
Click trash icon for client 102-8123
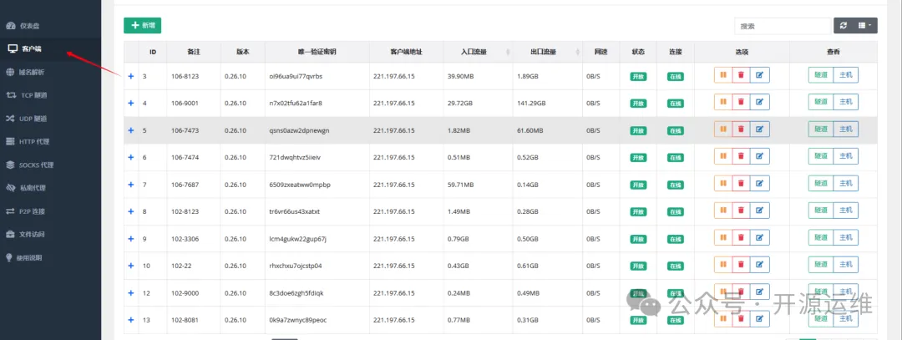741,211
